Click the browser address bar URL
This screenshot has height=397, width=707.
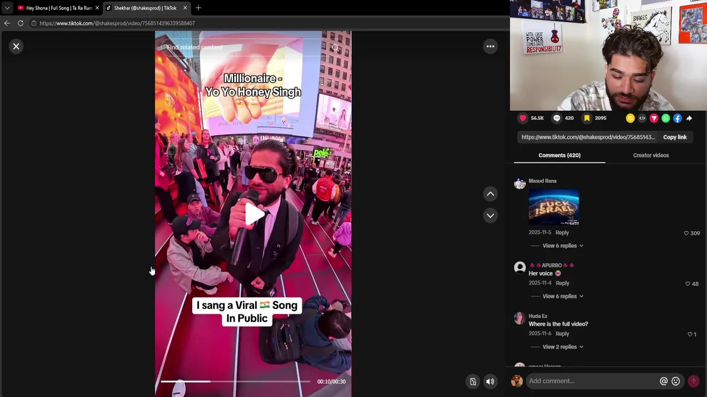point(117,23)
